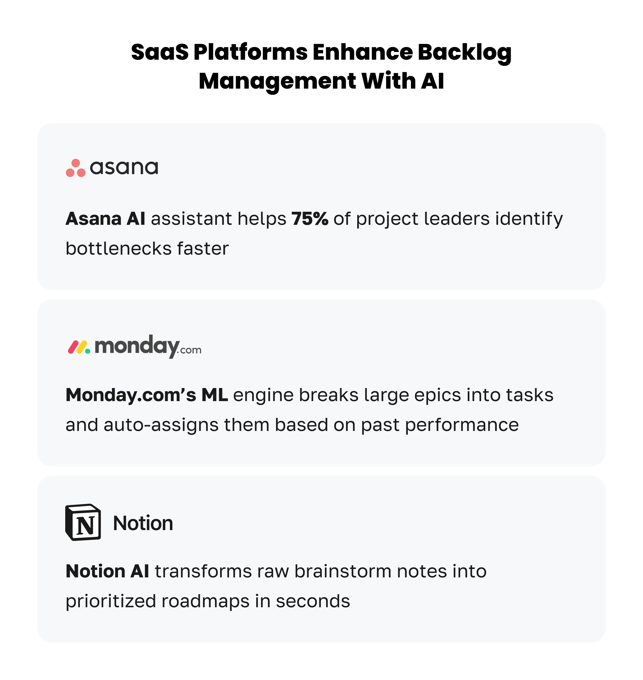Click the bold "75%" statistic
This screenshot has width=643, height=680.
(310, 219)
